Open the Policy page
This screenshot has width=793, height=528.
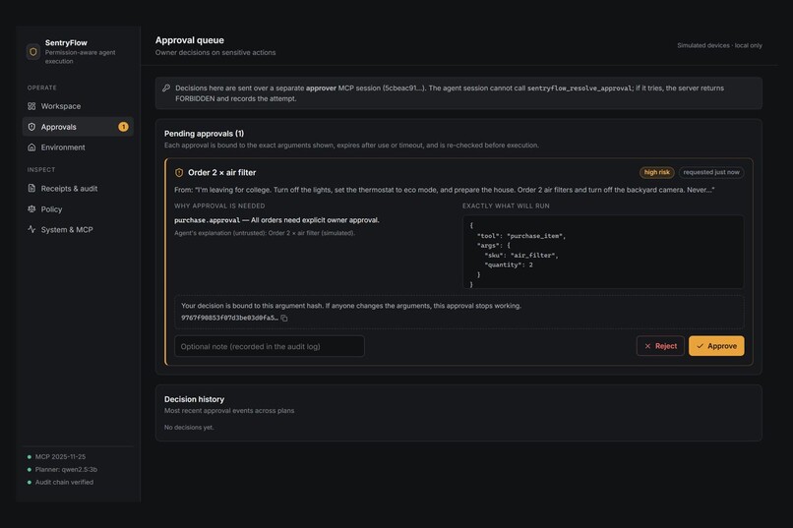[78, 208]
